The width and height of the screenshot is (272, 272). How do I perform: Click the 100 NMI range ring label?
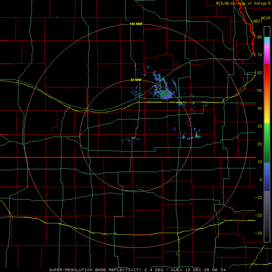(136, 24)
